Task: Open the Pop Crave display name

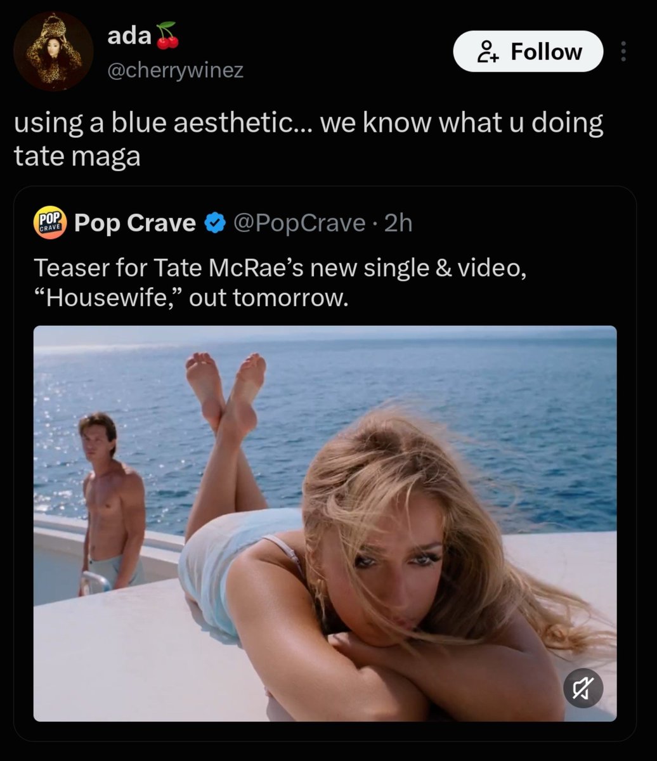Action: (x=135, y=223)
